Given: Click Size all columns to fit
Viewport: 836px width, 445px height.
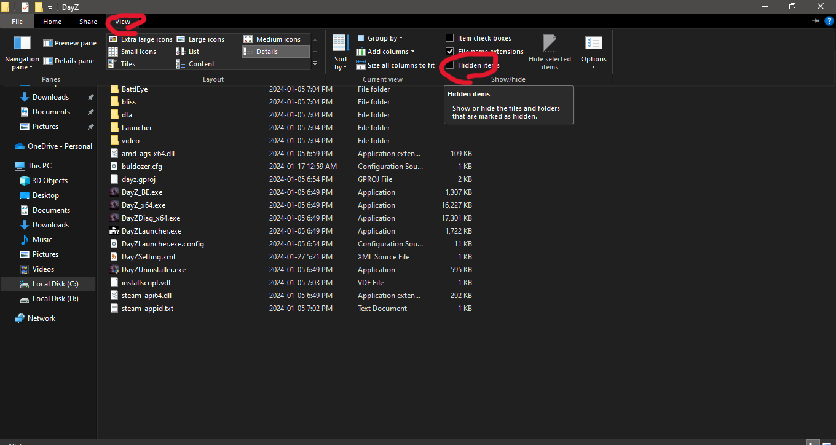Looking at the screenshot, I should click(x=395, y=65).
